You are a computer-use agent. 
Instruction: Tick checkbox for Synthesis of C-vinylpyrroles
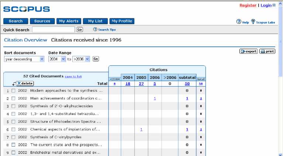coord(13,137)
